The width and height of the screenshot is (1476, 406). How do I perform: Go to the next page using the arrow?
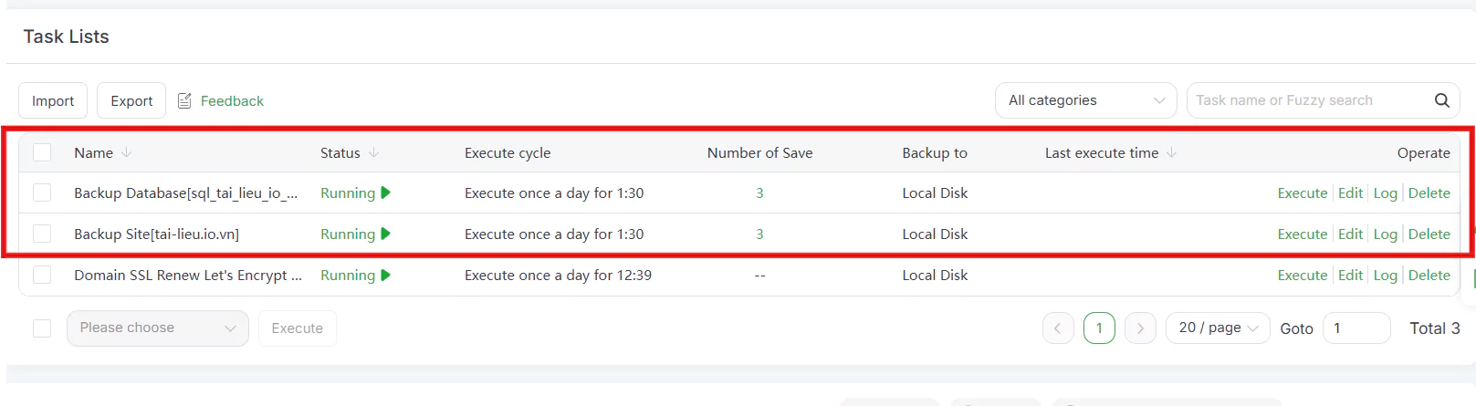tap(1140, 328)
